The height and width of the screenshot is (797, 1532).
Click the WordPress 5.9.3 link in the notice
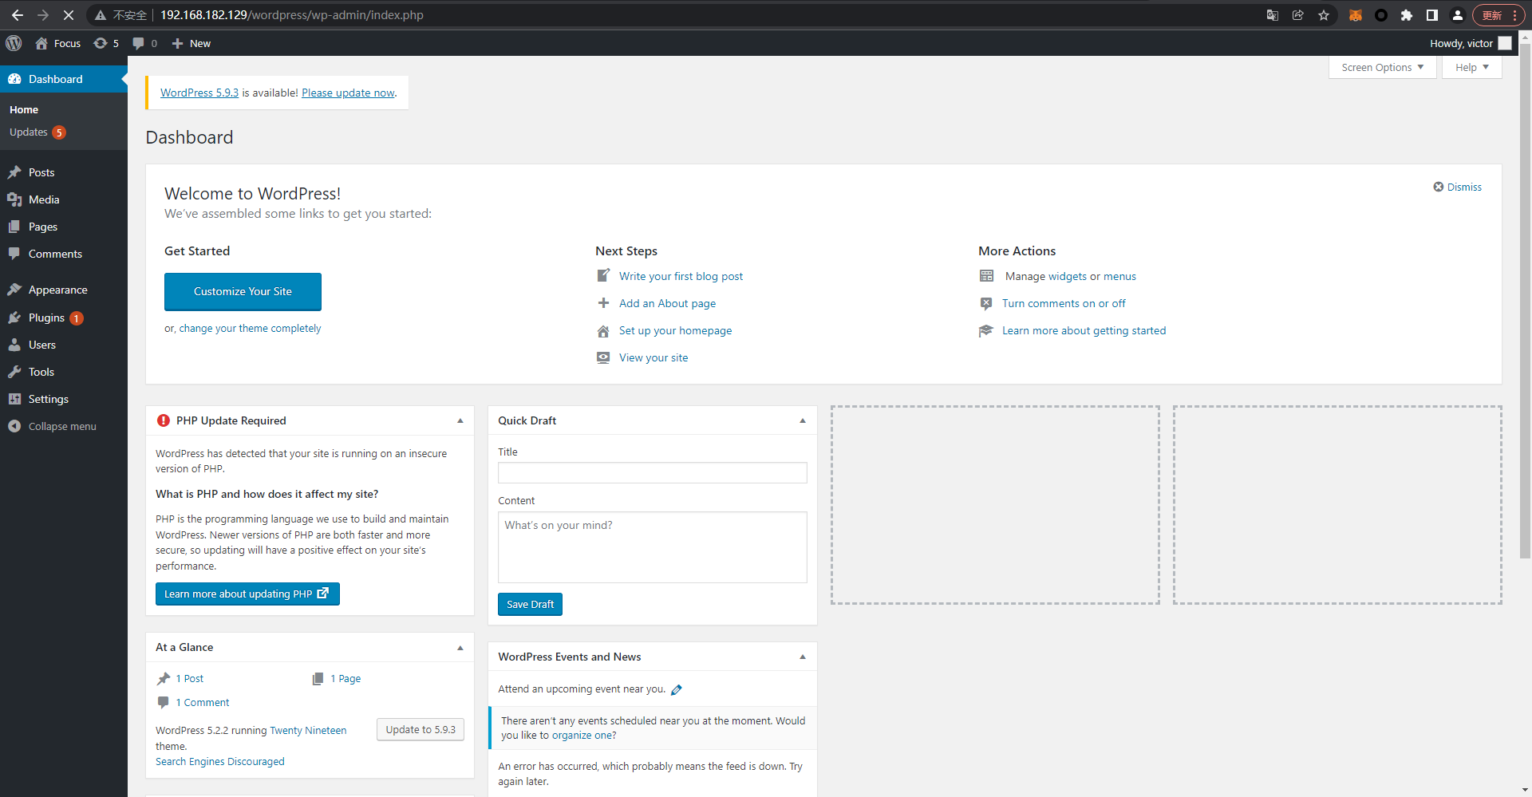coord(199,93)
